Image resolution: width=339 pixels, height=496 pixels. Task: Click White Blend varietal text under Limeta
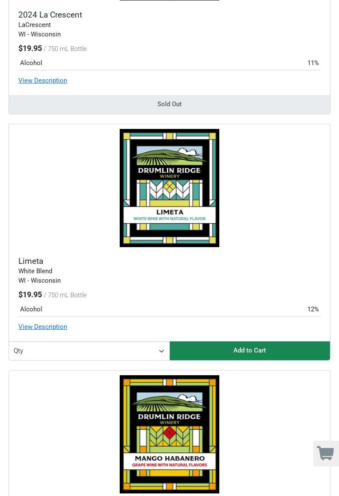(35, 271)
